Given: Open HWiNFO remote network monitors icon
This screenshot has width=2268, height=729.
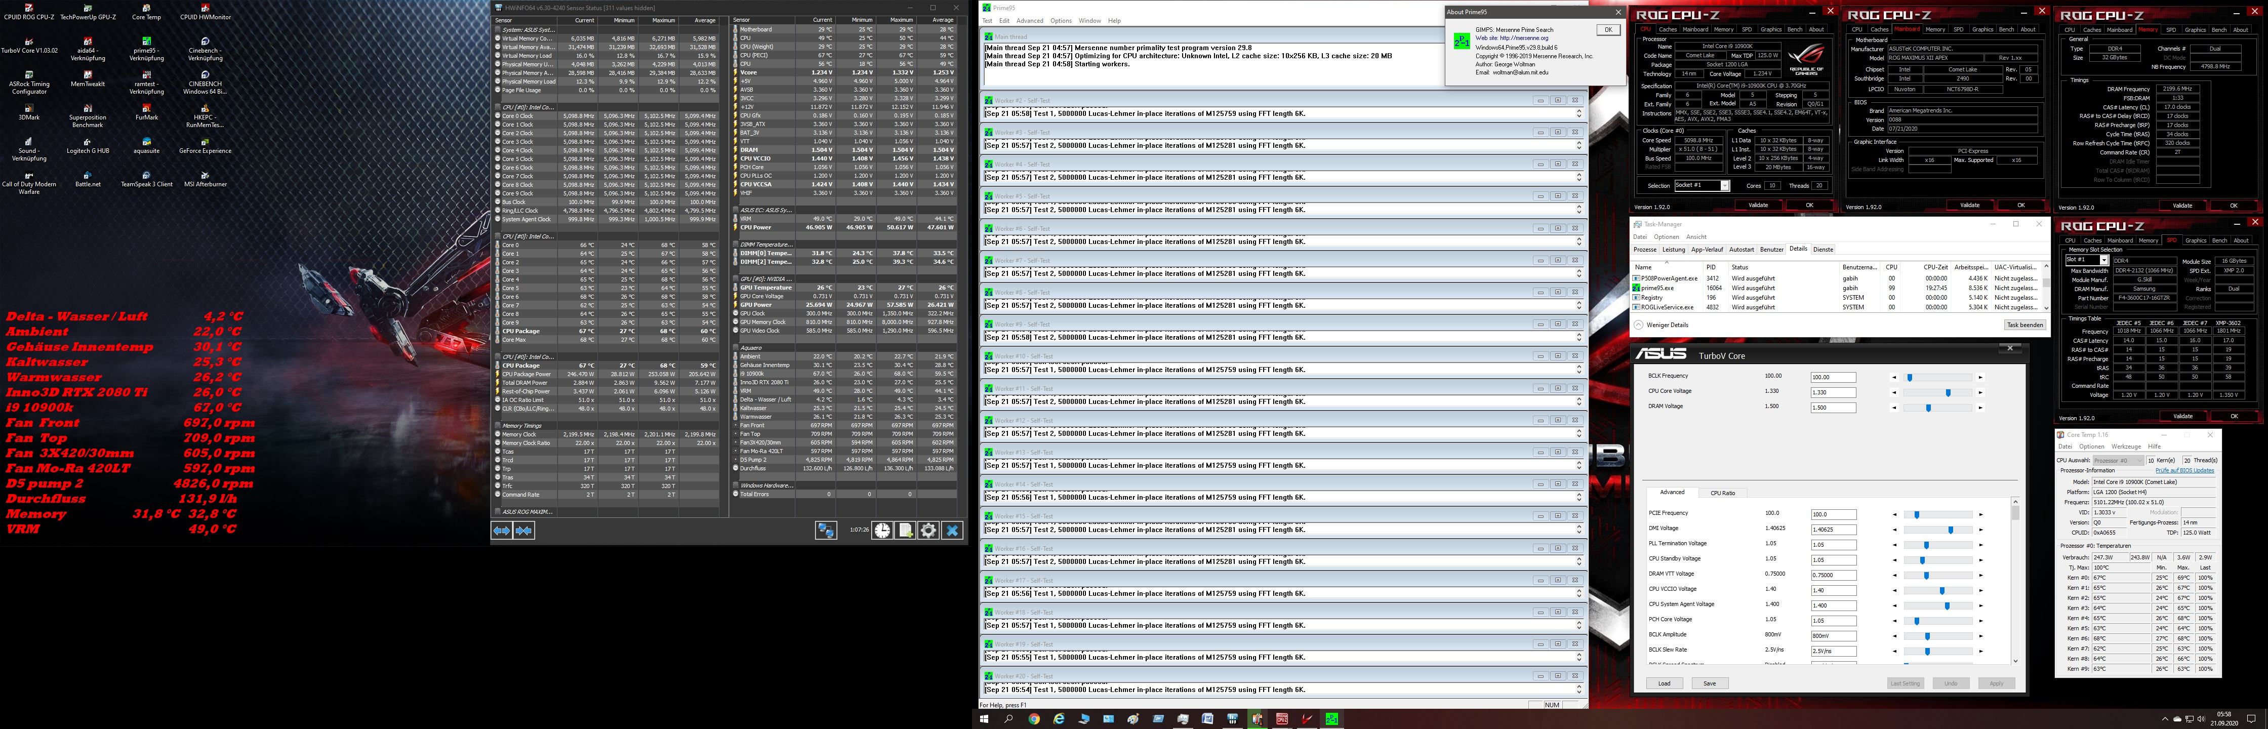Looking at the screenshot, I should 825,530.
